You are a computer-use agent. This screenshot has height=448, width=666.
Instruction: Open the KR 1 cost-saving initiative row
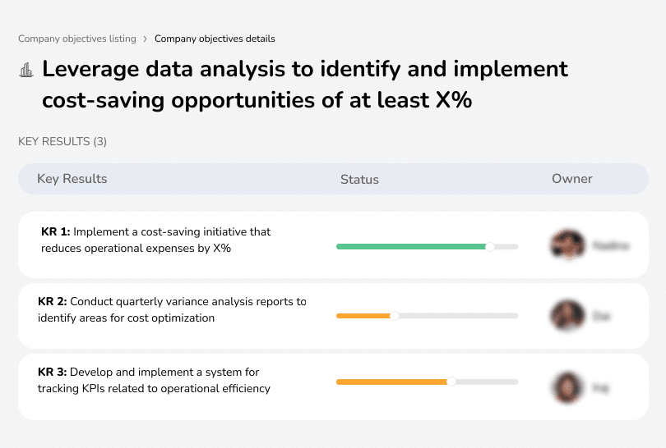(156, 240)
